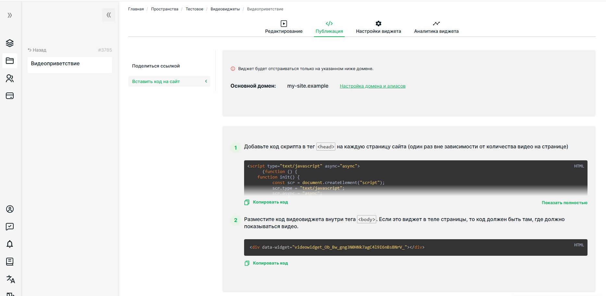Click the my-site.example domain text
Viewport: 606px width, 296px height.
click(308, 86)
